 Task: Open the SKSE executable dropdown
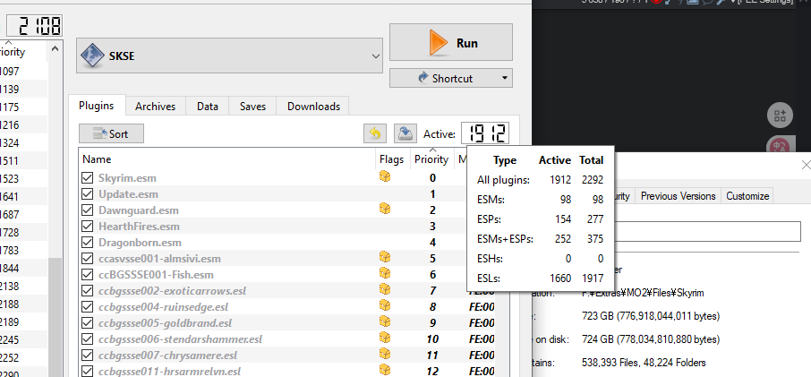pos(229,56)
